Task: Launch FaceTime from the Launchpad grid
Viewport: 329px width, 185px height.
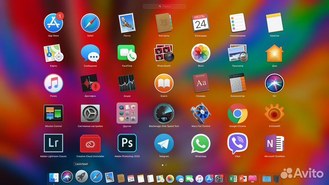Action: [x=127, y=53]
